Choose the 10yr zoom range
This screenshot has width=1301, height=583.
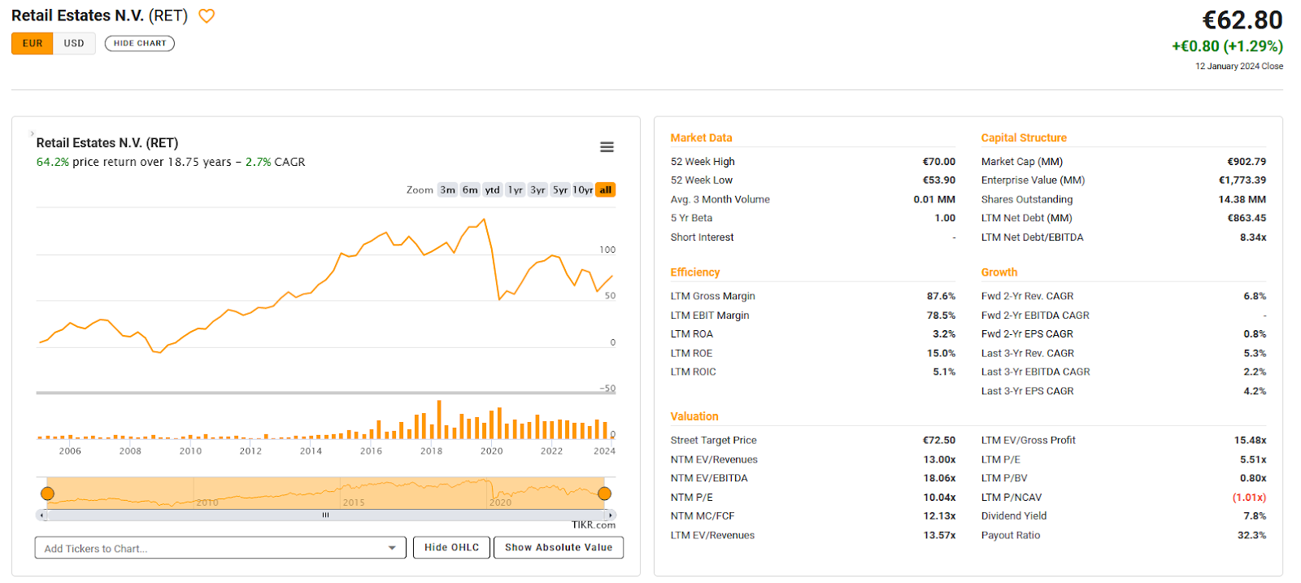(582, 189)
